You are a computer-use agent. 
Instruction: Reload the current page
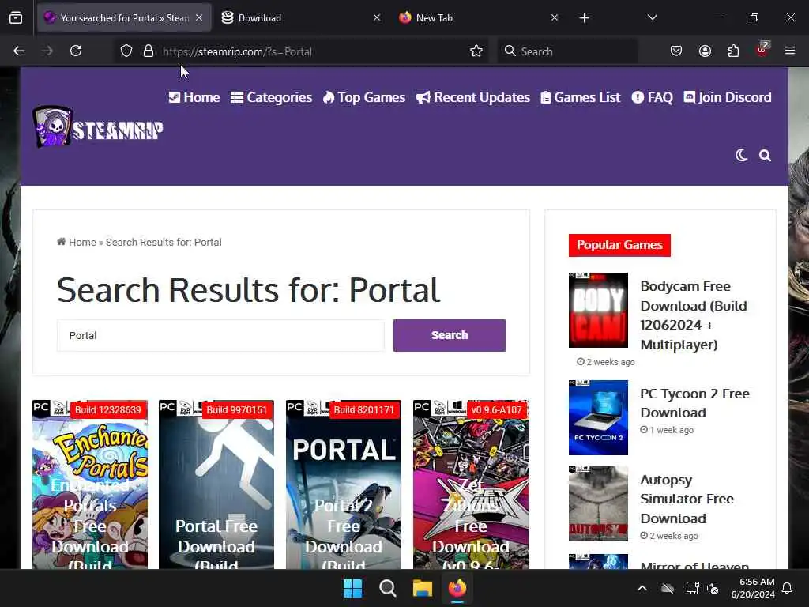76,51
